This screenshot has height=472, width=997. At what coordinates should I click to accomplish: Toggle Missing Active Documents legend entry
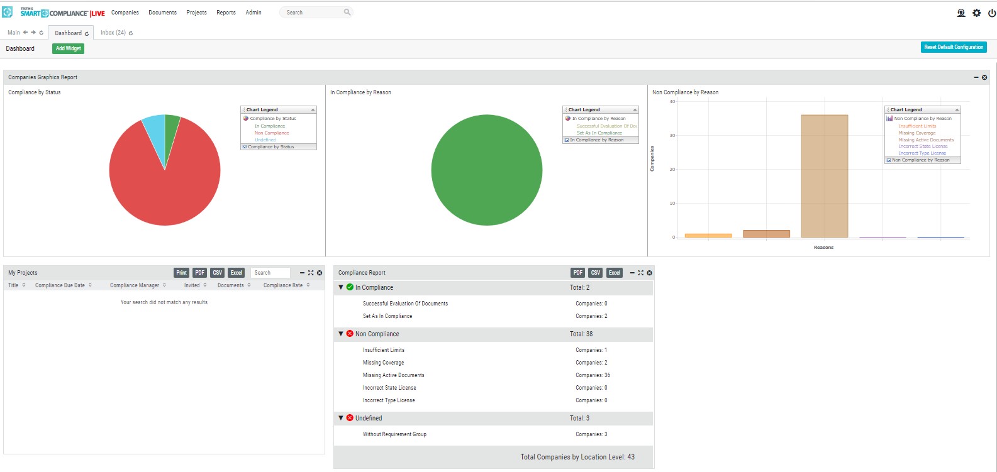926,140
